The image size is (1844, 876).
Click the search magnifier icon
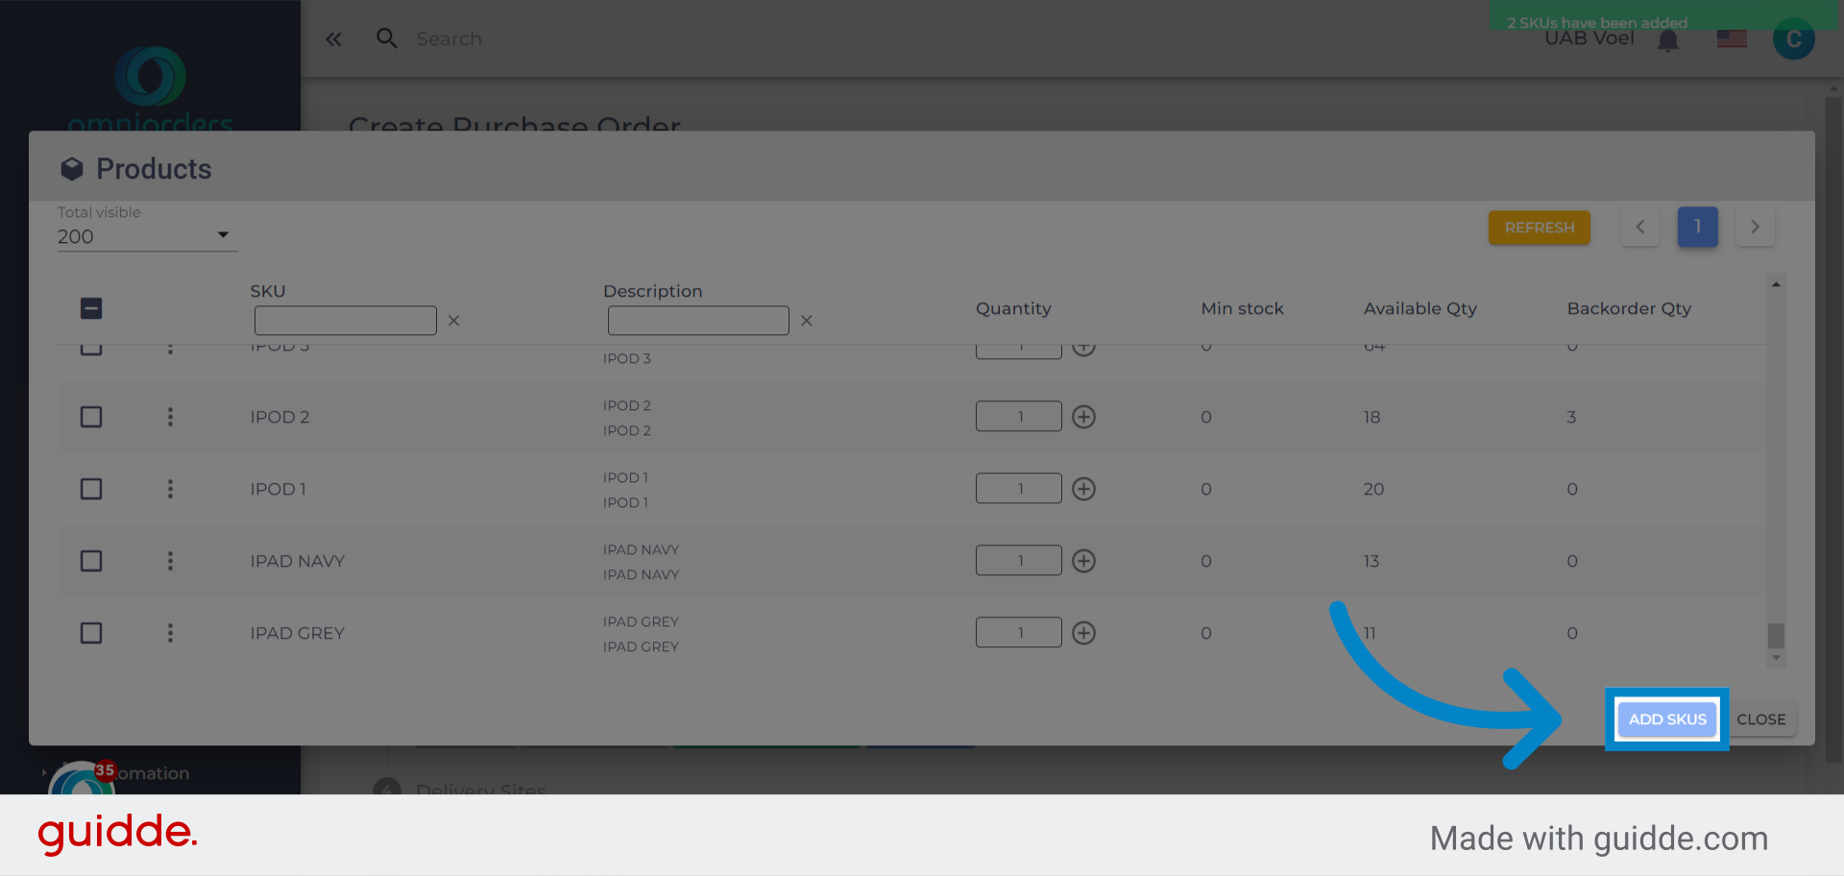387,38
